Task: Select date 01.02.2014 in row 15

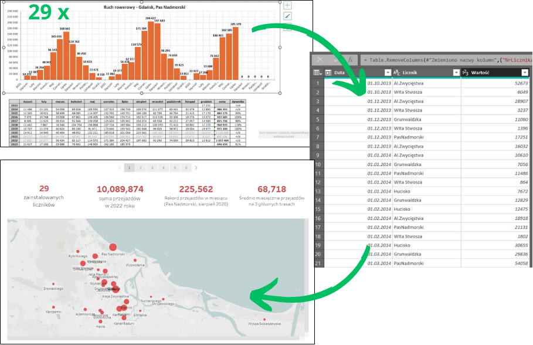Action: [x=358, y=209]
